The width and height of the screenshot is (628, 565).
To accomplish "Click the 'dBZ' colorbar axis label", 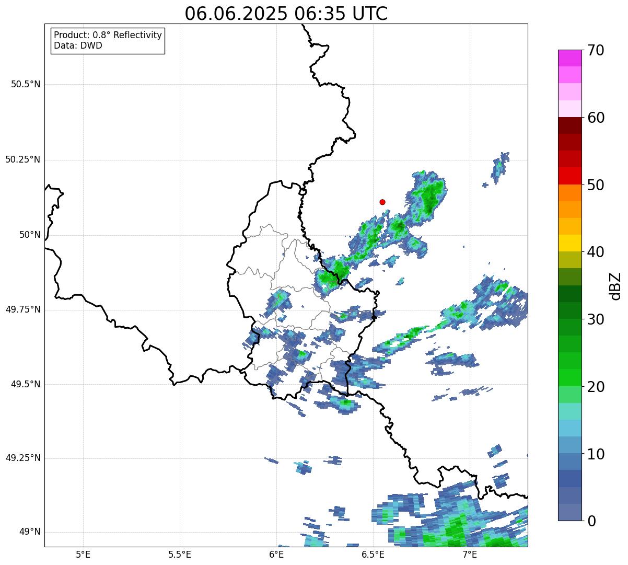I will coord(616,285).
